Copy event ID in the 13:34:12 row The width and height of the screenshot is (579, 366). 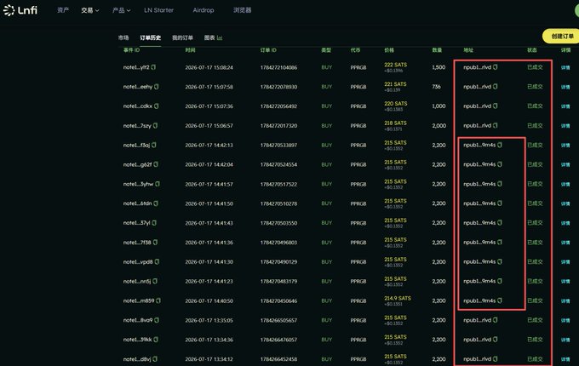point(155,359)
